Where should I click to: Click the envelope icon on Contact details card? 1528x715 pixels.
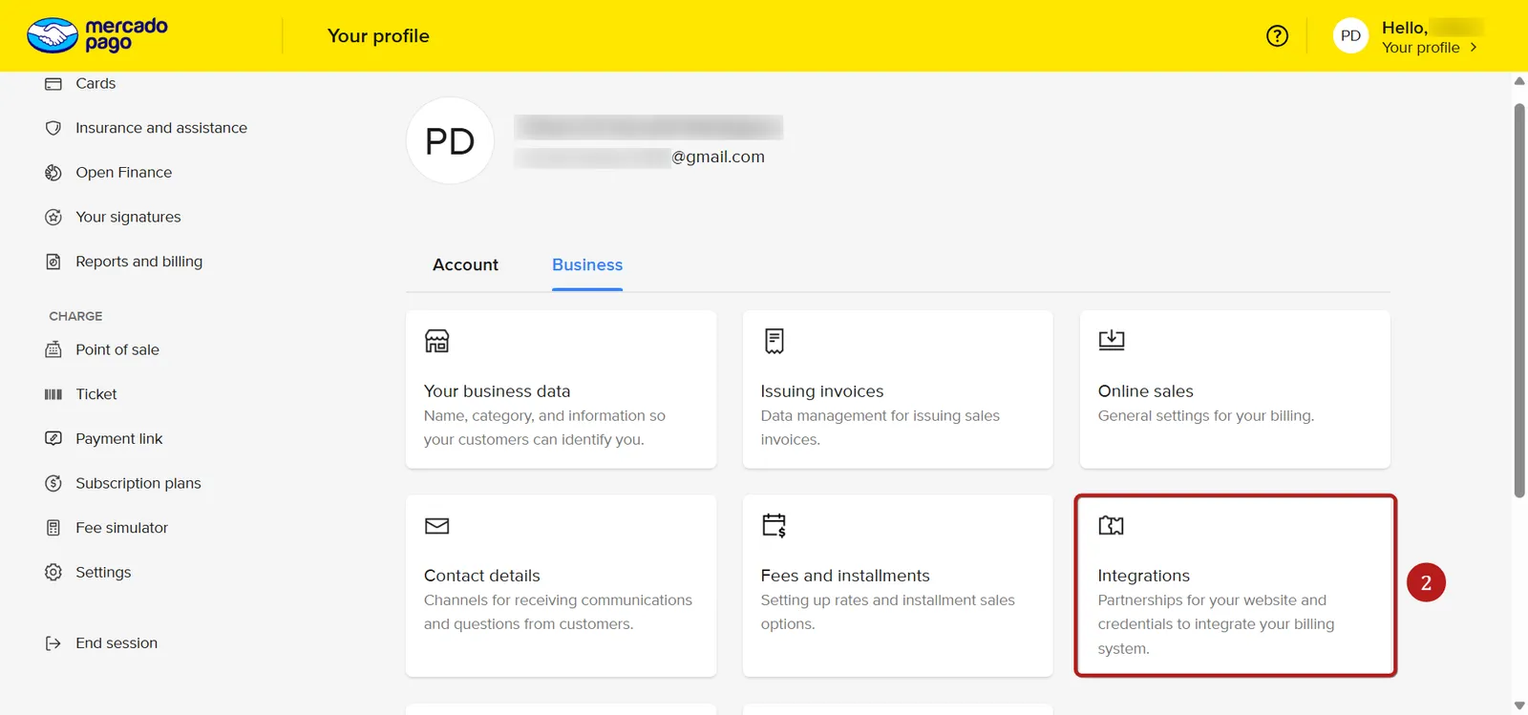[436, 526]
